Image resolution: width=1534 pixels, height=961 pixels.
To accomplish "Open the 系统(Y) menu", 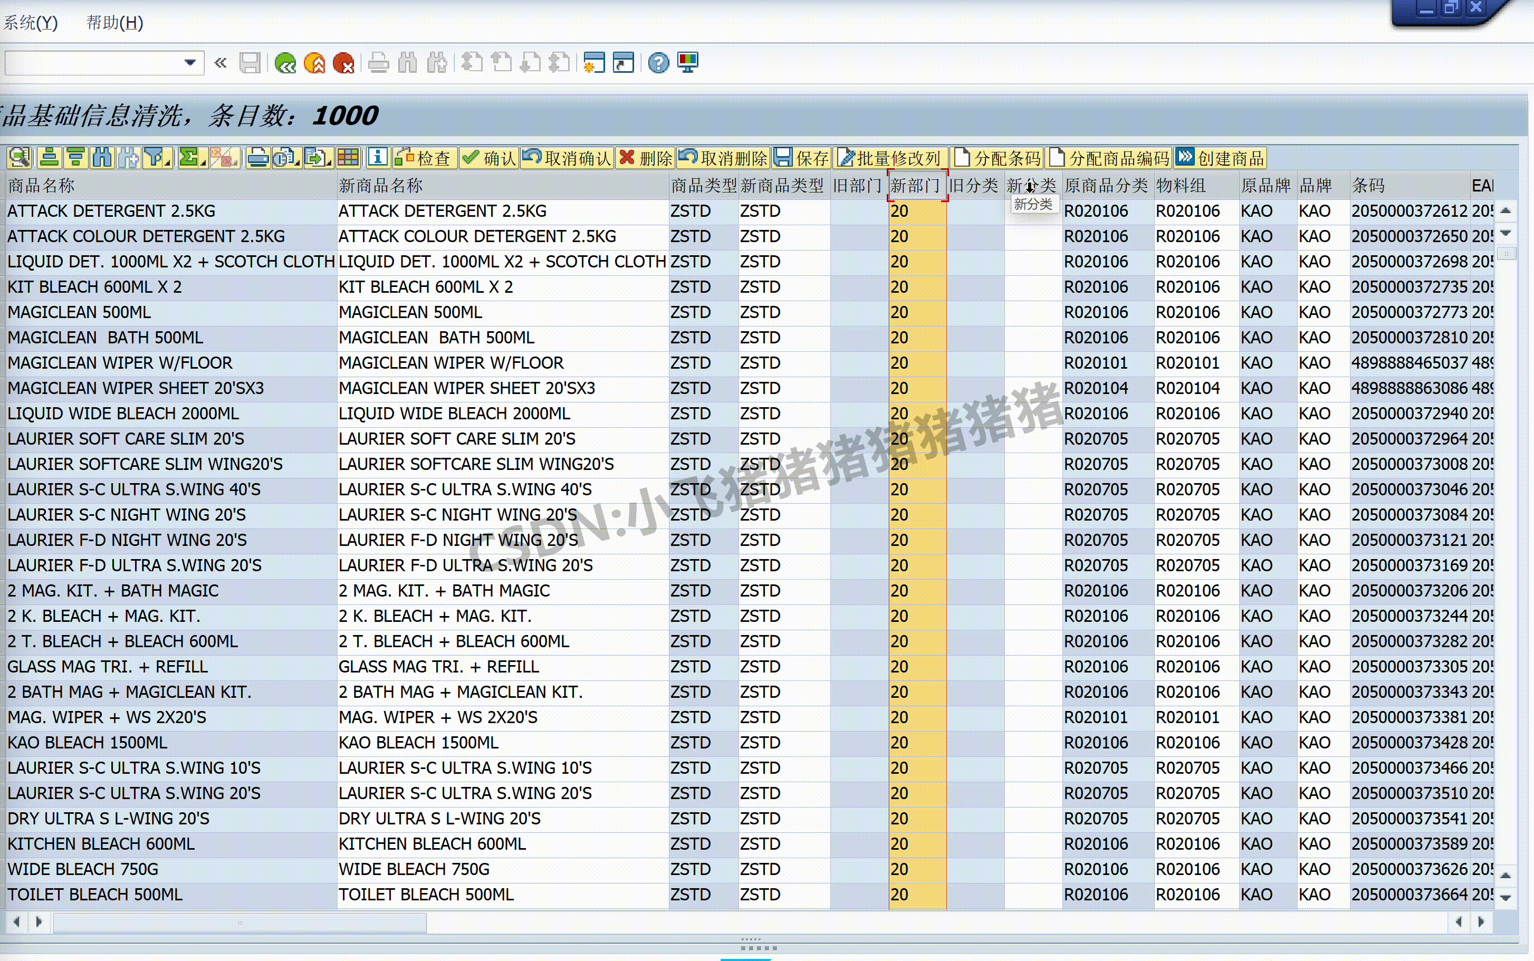I will coord(31,23).
